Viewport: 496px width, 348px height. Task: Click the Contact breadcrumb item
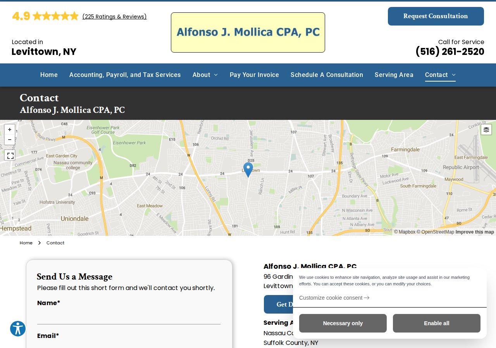55,243
